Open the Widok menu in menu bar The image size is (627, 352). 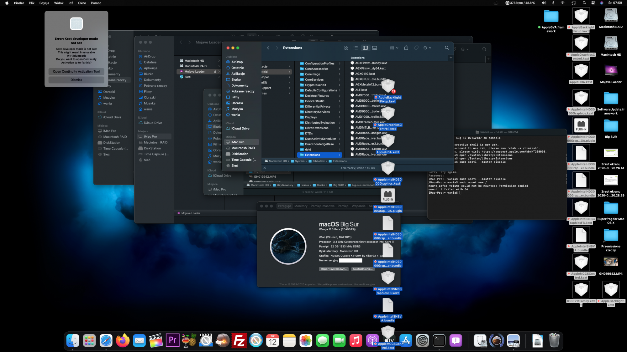click(x=59, y=3)
